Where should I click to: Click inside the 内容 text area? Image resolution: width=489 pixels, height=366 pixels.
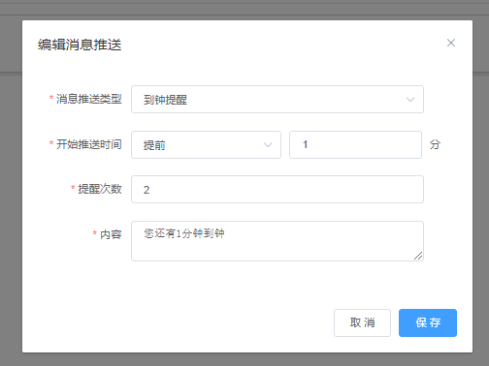277,241
